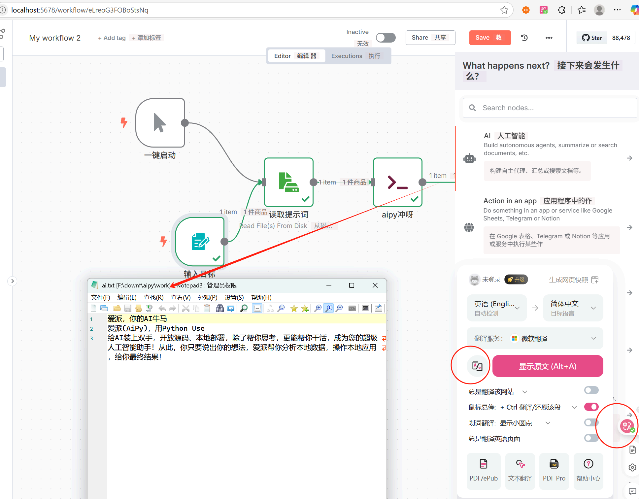The image size is (639, 499).
Task: Expand the AI node category arrow
Action: pyautogui.click(x=629, y=158)
